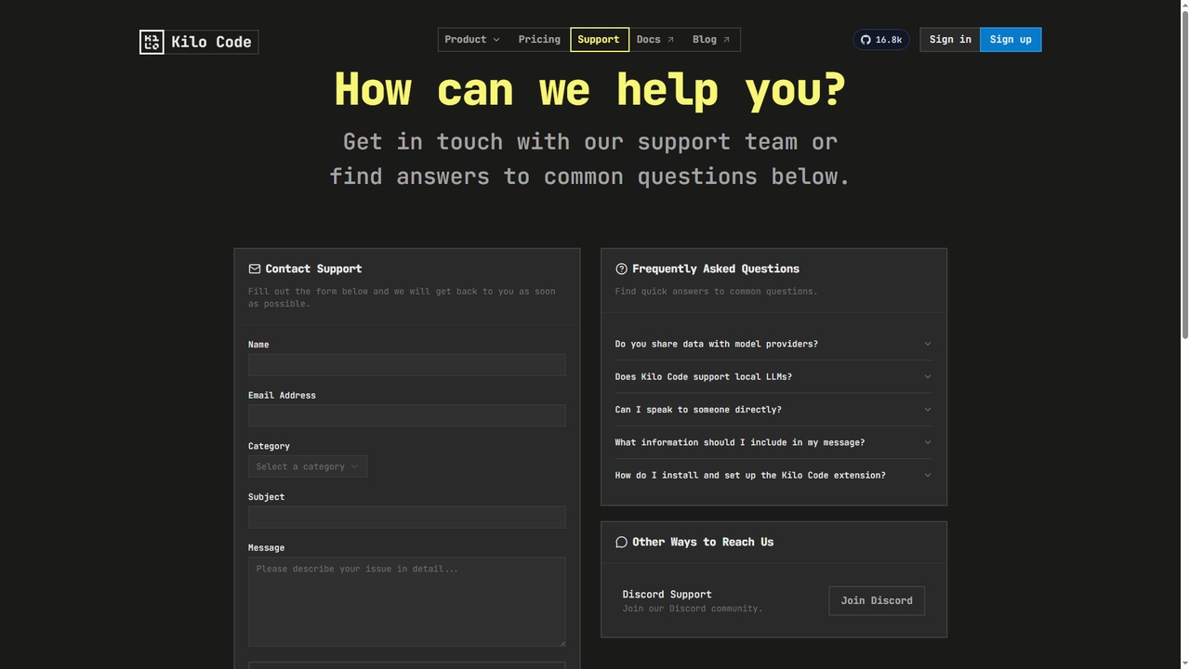Expand 'Does Kilo Code support local LLMs?'
This screenshot has height=669, width=1190.
coord(773,377)
